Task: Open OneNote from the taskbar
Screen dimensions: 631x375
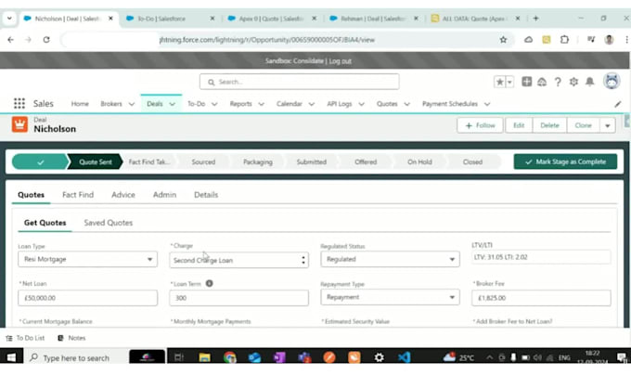Action: 279,357
